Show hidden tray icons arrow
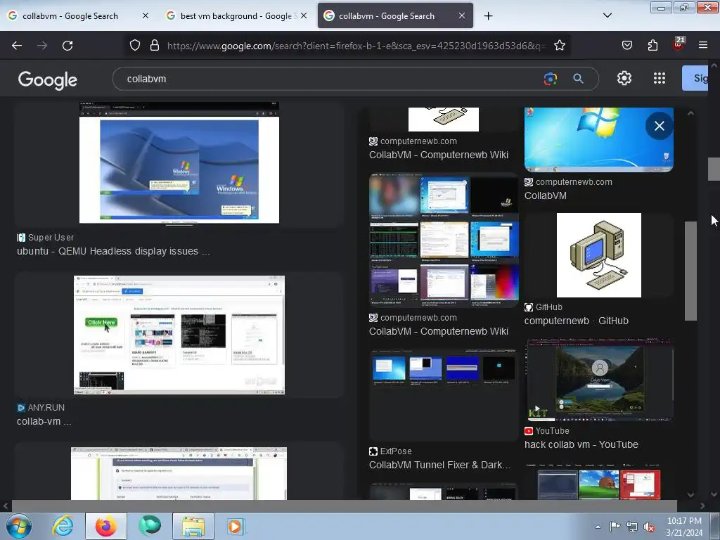This screenshot has width=720, height=540. [x=598, y=527]
